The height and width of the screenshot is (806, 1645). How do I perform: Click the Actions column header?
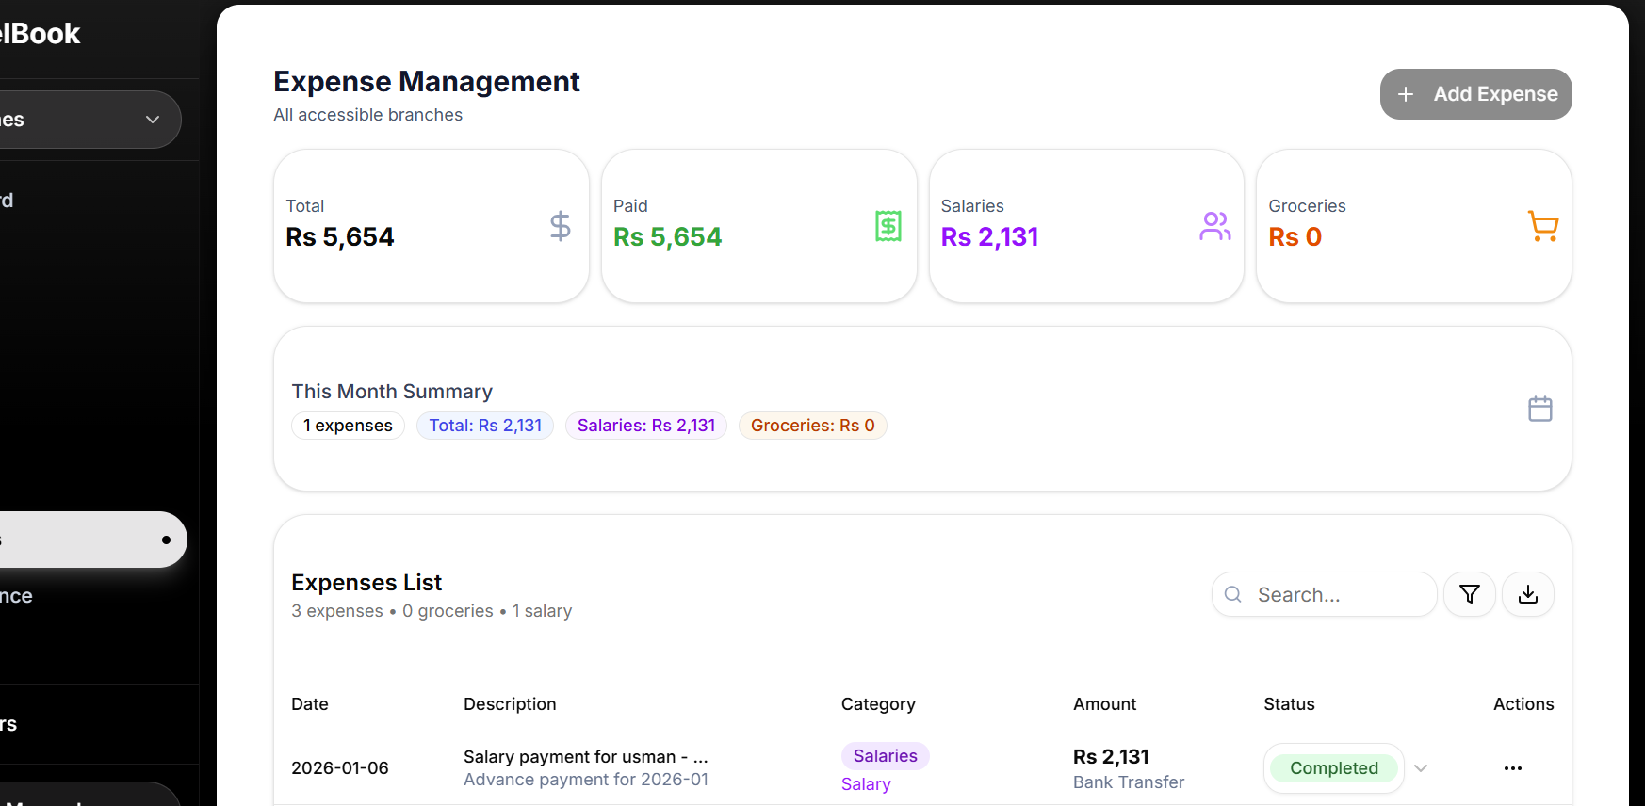click(x=1523, y=704)
